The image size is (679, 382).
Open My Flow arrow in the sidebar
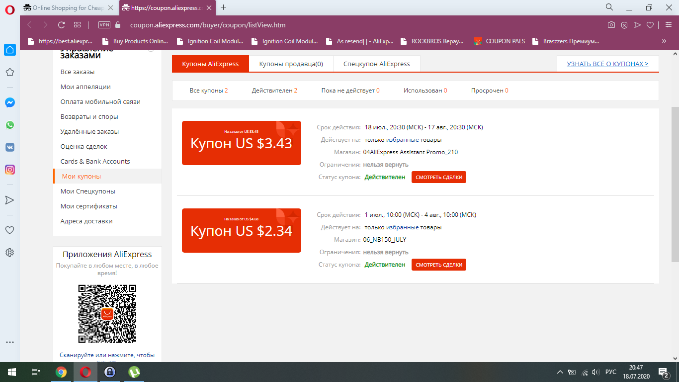[x=10, y=200]
